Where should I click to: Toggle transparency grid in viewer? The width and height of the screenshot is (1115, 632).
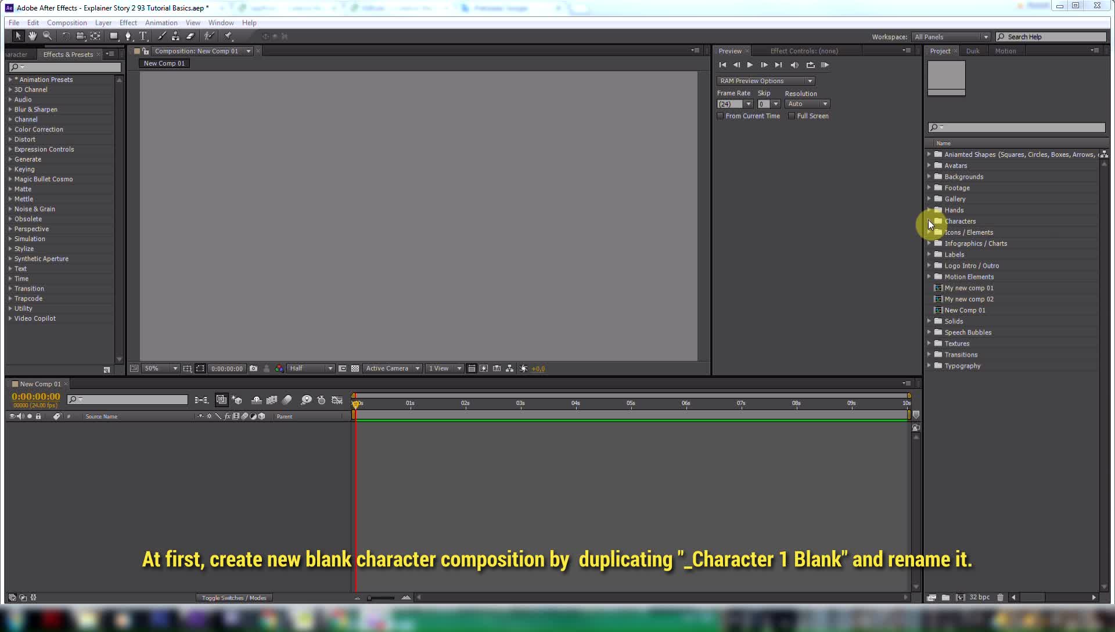point(355,368)
